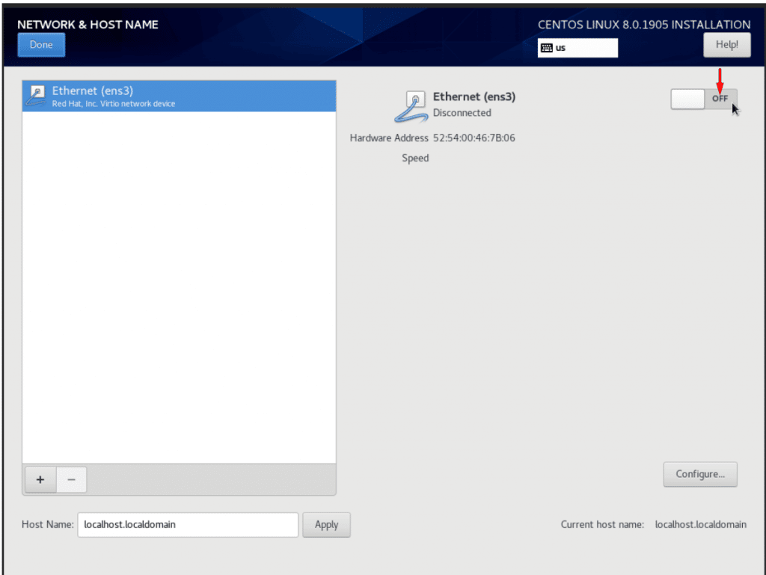Click the Red Hat Virtio network device subtitle
This screenshot has height=575, width=766.
(x=113, y=104)
